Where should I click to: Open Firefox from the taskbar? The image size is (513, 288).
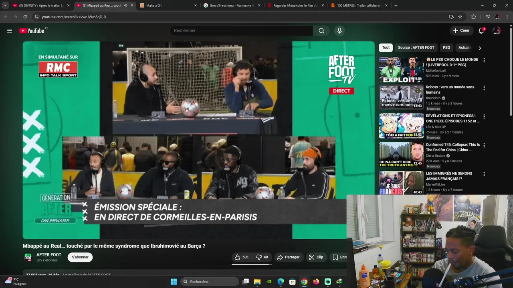click(316, 282)
